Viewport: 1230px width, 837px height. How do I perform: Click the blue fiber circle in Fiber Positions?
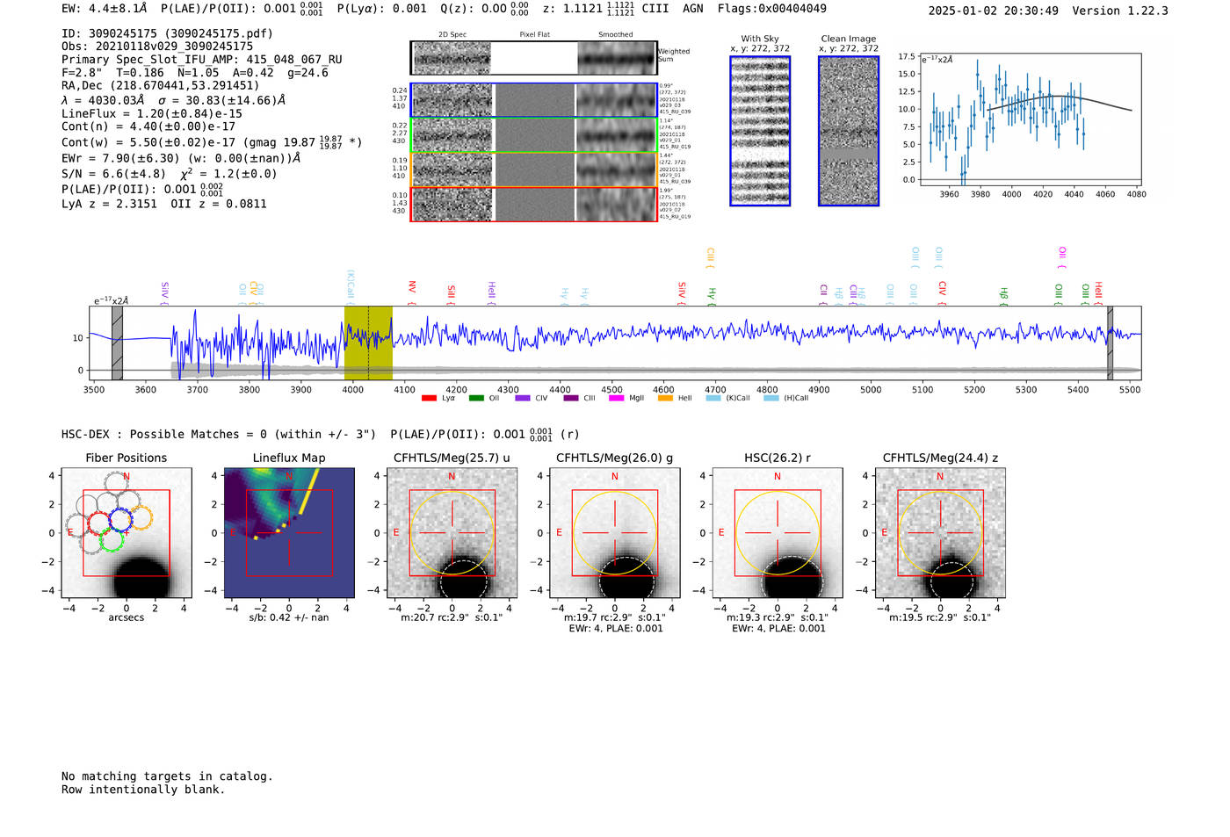tap(119, 519)
